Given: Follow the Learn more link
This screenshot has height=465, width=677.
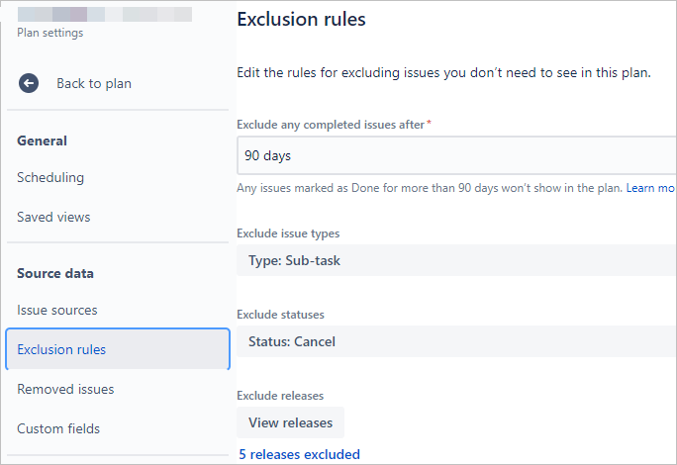Looking at the screenshot, I should click(x=650, y=188).
